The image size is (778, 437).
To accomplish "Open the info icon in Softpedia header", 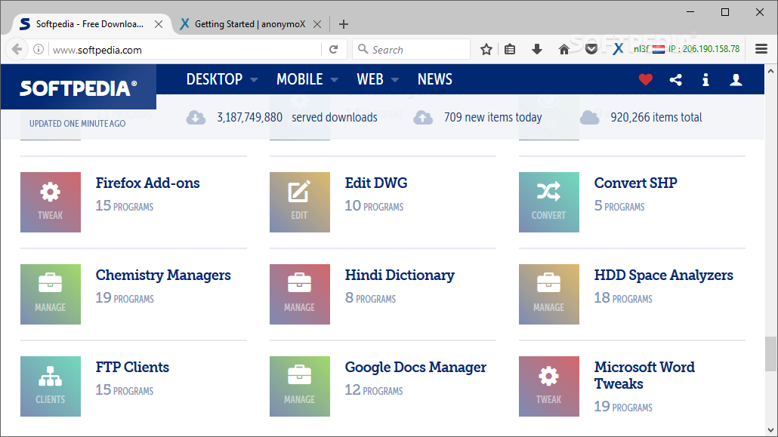I will tap(705, 79).
